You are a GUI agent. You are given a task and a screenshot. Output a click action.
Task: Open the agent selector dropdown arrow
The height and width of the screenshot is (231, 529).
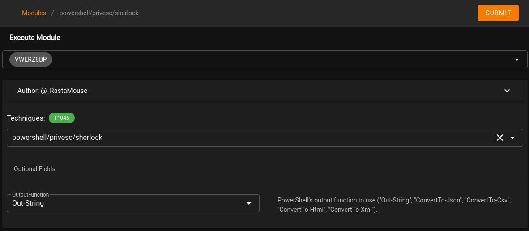517,59
